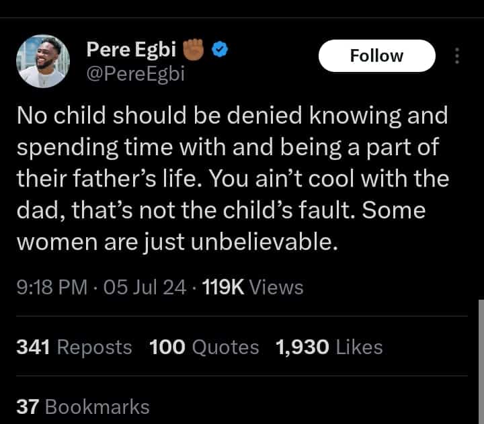The width and height of the screenshot is (484, 424).
Task: Click the scrollbar on the right edge
Action: (480, 363)
